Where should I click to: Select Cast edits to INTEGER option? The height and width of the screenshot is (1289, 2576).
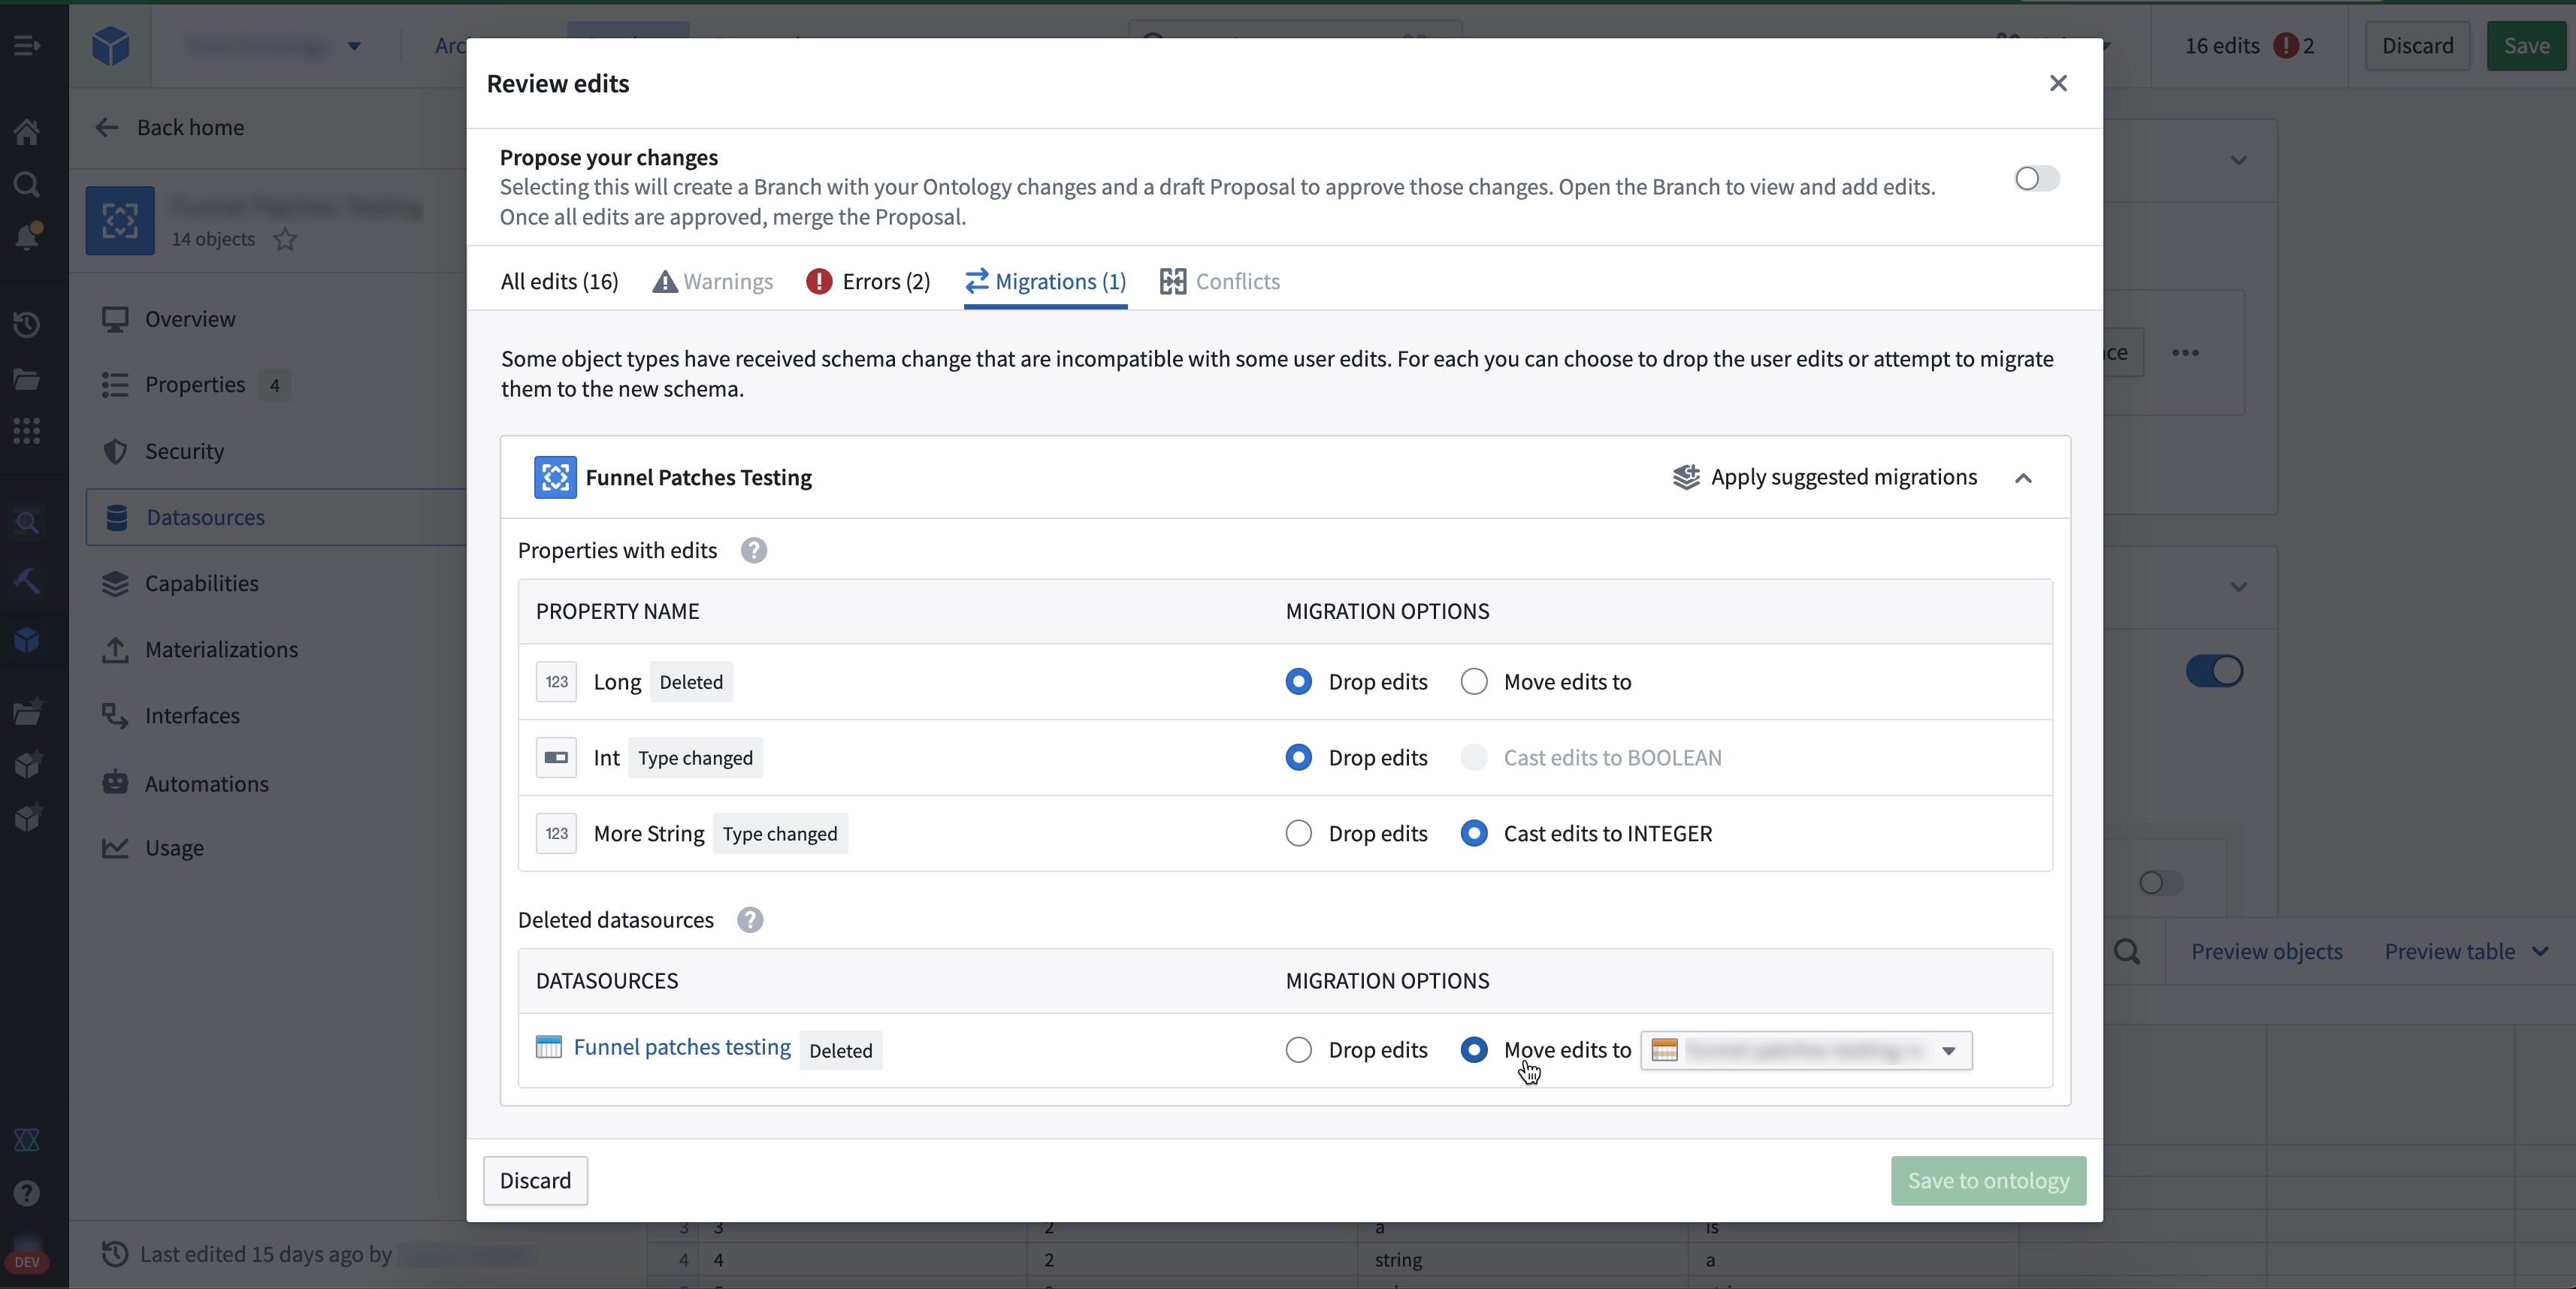coord(1474,833)
